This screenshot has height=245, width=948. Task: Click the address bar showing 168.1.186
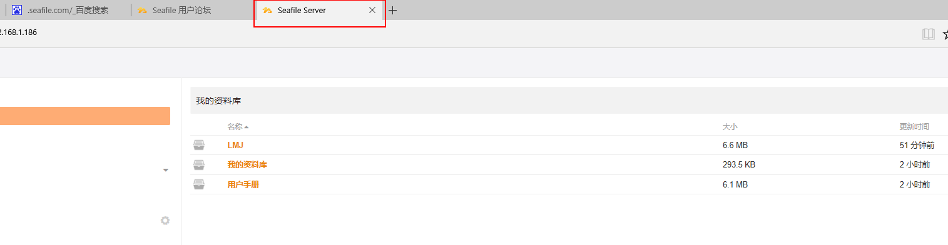19,32
